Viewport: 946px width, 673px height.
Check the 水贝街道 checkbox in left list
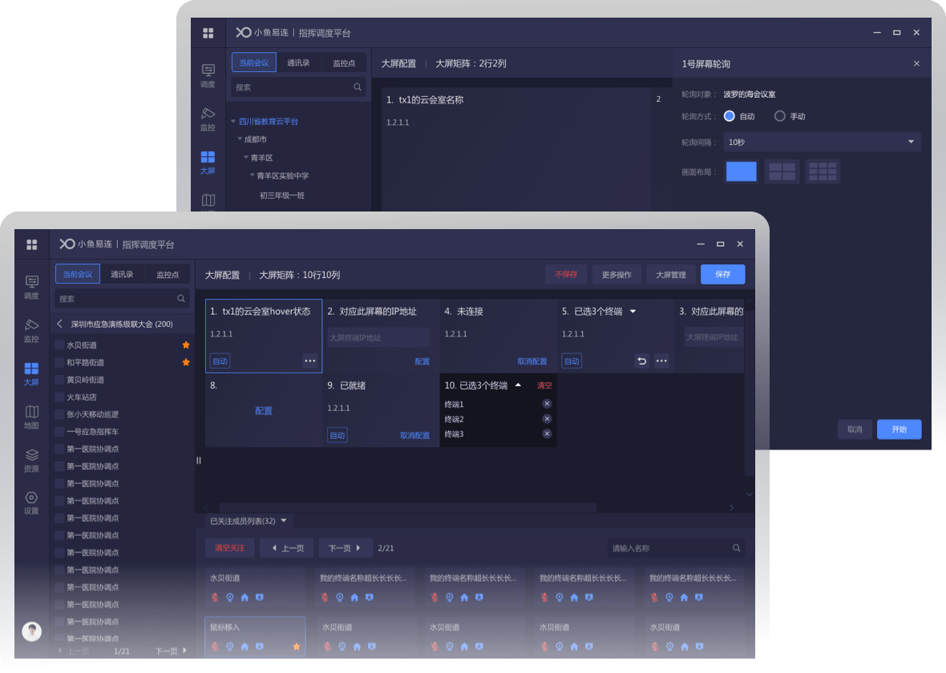point(59,345)
